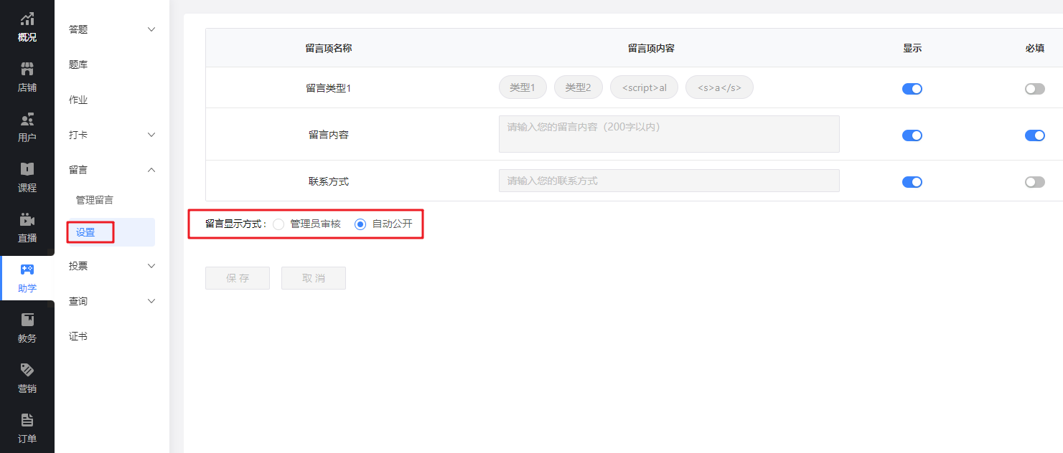The width and height of the screenshot is (1063, 453).
Task: Click the 留言显示方式 label
Action: pyautogui.click(x=236, y=224)
